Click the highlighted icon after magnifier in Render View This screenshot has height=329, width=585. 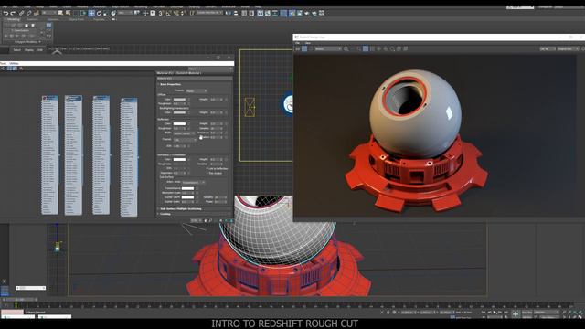click(366, 48)
